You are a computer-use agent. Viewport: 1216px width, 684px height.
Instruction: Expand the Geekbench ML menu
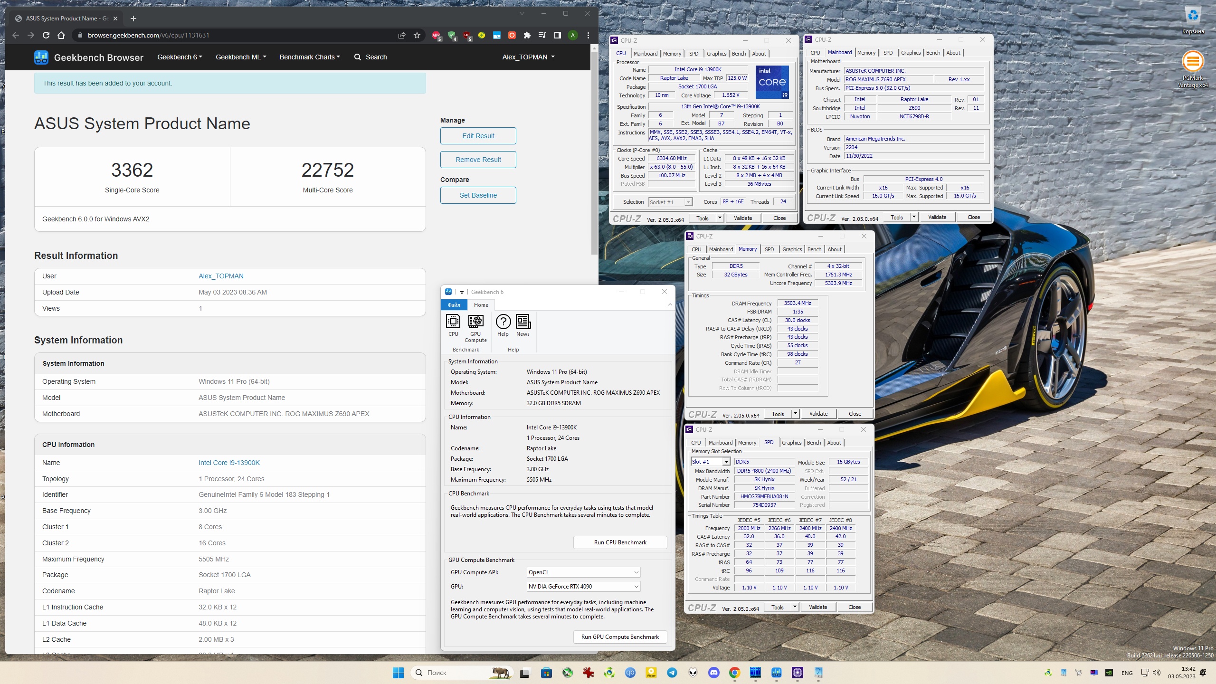click(x=241, y=57)
